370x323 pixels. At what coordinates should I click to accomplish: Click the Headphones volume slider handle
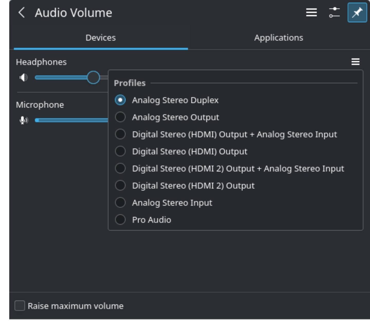(x=93, y=77)
